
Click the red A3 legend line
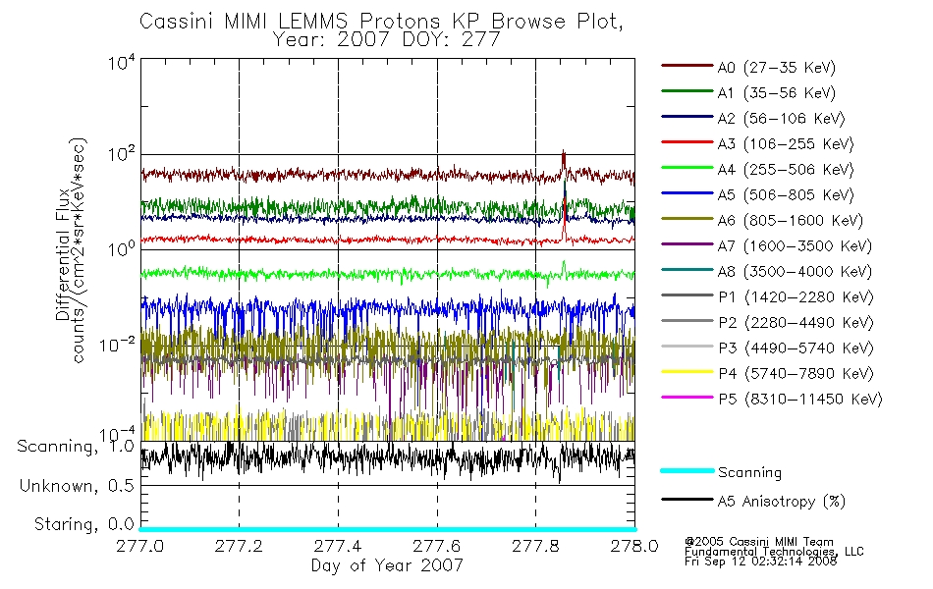687,142
